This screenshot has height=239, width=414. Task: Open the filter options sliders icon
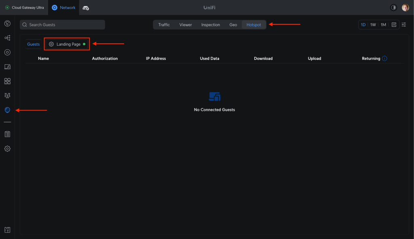click(403, 25)
